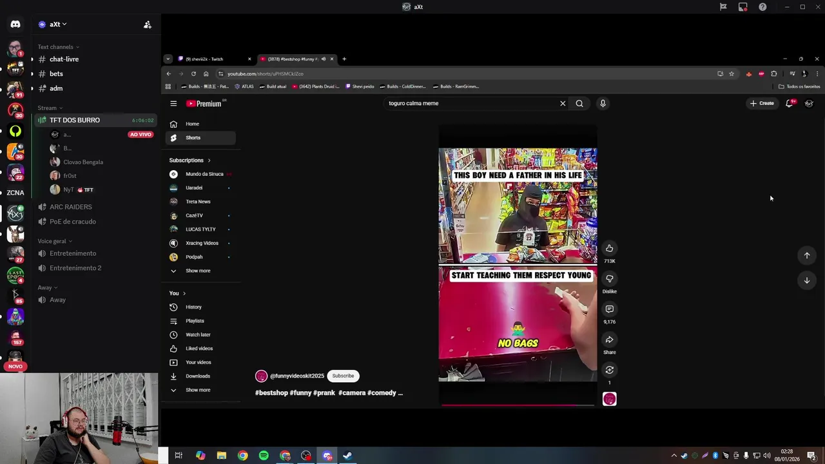Go back in the browser
Viewport: 825px width, 464px height.
pos(169,73)
